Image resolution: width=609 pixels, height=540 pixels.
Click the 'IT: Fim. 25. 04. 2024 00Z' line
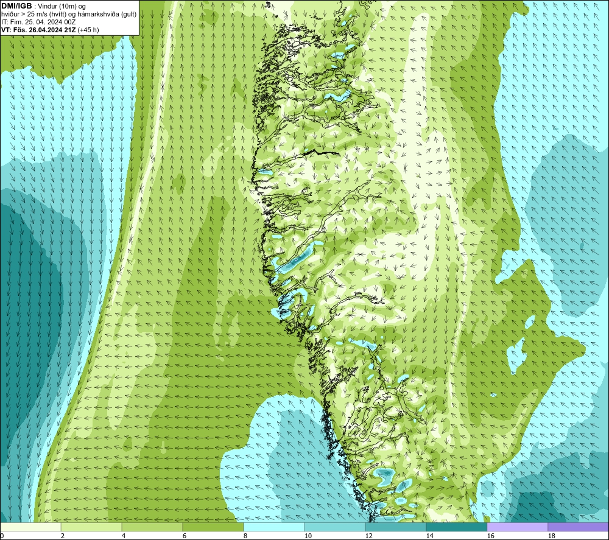38,22
